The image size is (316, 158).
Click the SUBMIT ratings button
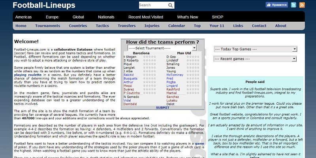point(162,107)
